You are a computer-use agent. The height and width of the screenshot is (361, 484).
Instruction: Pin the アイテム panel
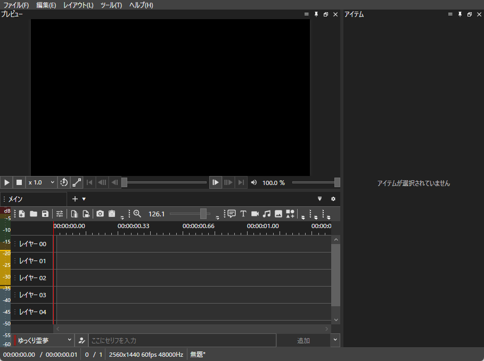click(460, 14)
